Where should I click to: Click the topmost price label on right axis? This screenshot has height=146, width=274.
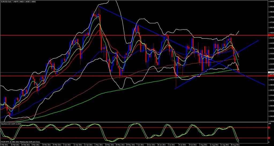270,2
